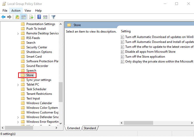This screenshot has width=194, height=138.
Task: Click the Store folder icon in right pane header
Action: [69, 25]
